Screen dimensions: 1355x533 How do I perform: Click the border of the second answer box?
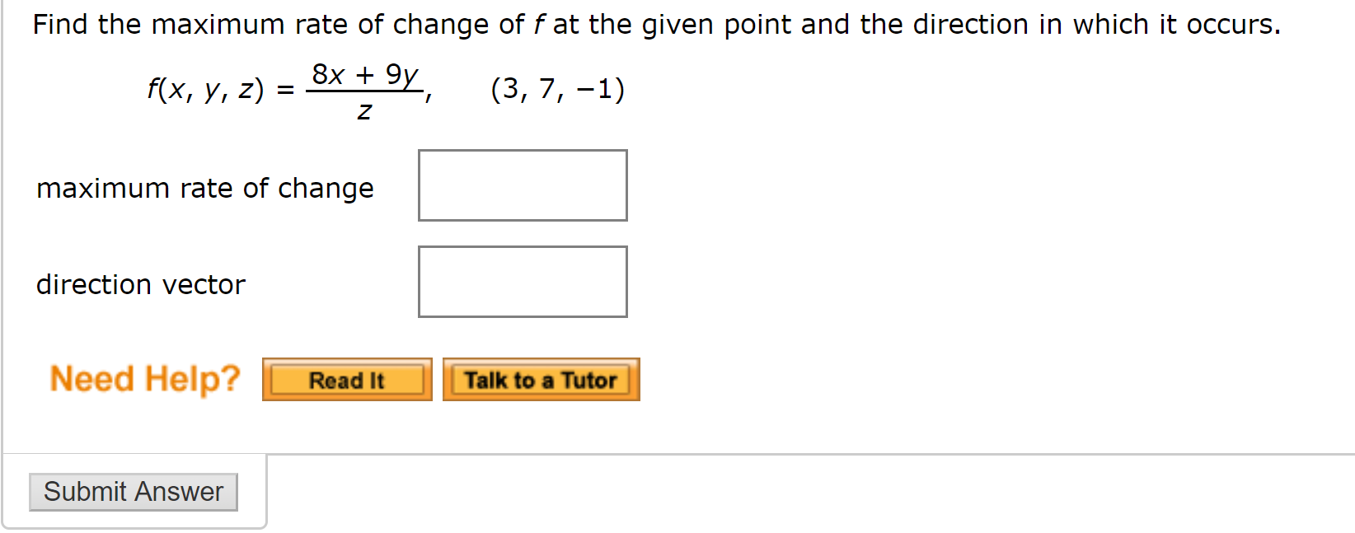pyautogui.click(x=523, y=246)
